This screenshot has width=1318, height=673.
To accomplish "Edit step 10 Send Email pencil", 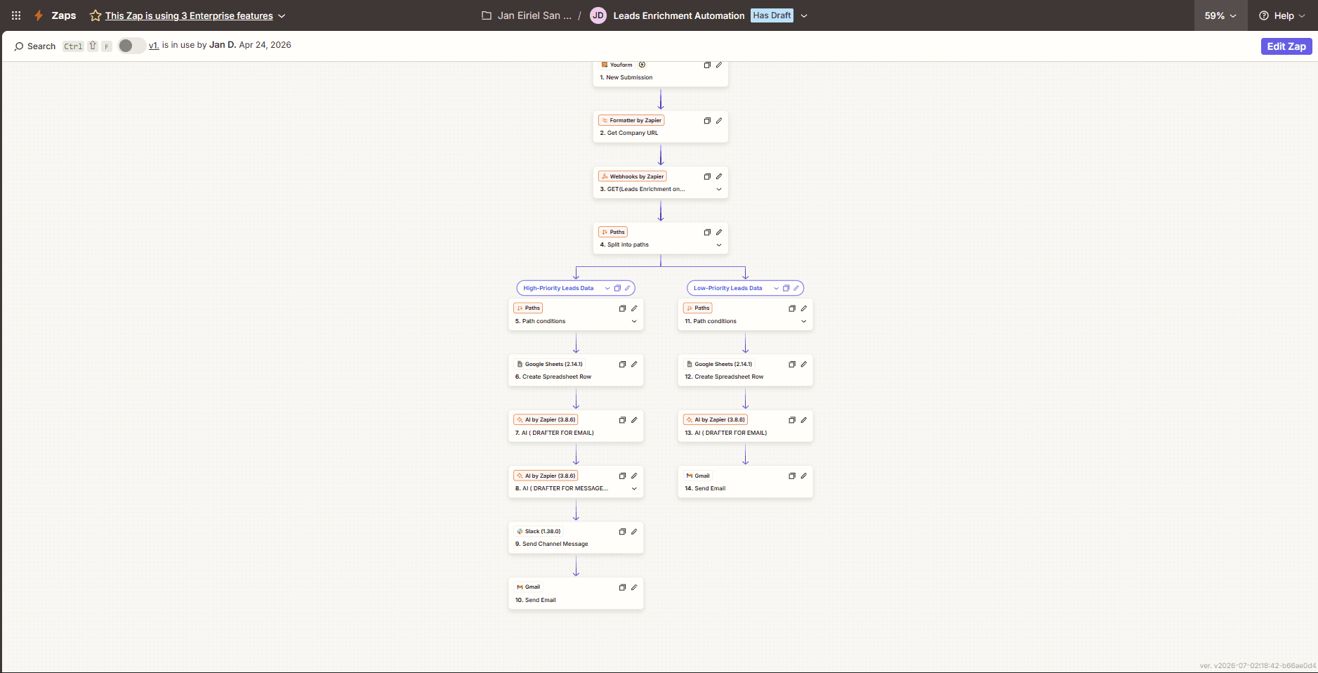I will [634, 587].
